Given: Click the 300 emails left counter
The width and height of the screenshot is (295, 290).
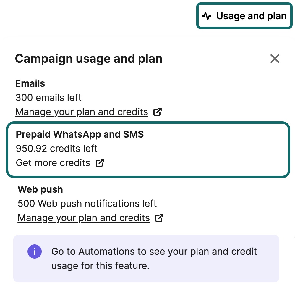Looking at the screenshot, I should click(x=48, y=97).
